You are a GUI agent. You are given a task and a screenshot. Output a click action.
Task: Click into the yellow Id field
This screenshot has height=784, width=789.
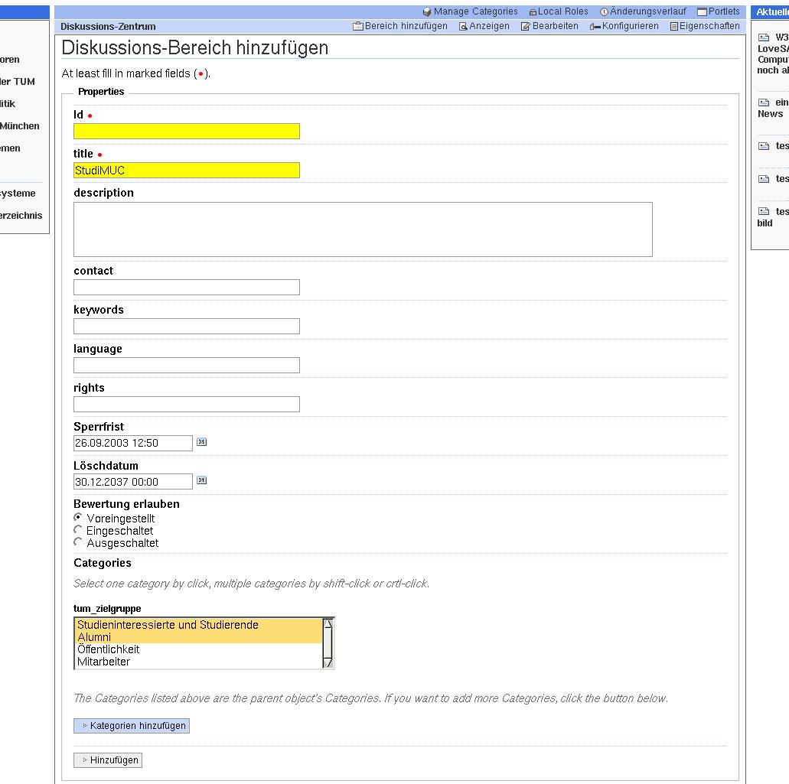[x=186, y=132]
